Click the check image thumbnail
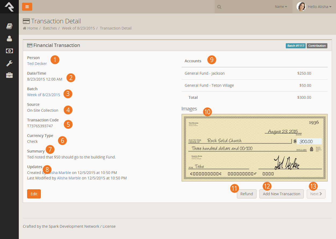This screenshot has height=239, width=336. point(254,147)
